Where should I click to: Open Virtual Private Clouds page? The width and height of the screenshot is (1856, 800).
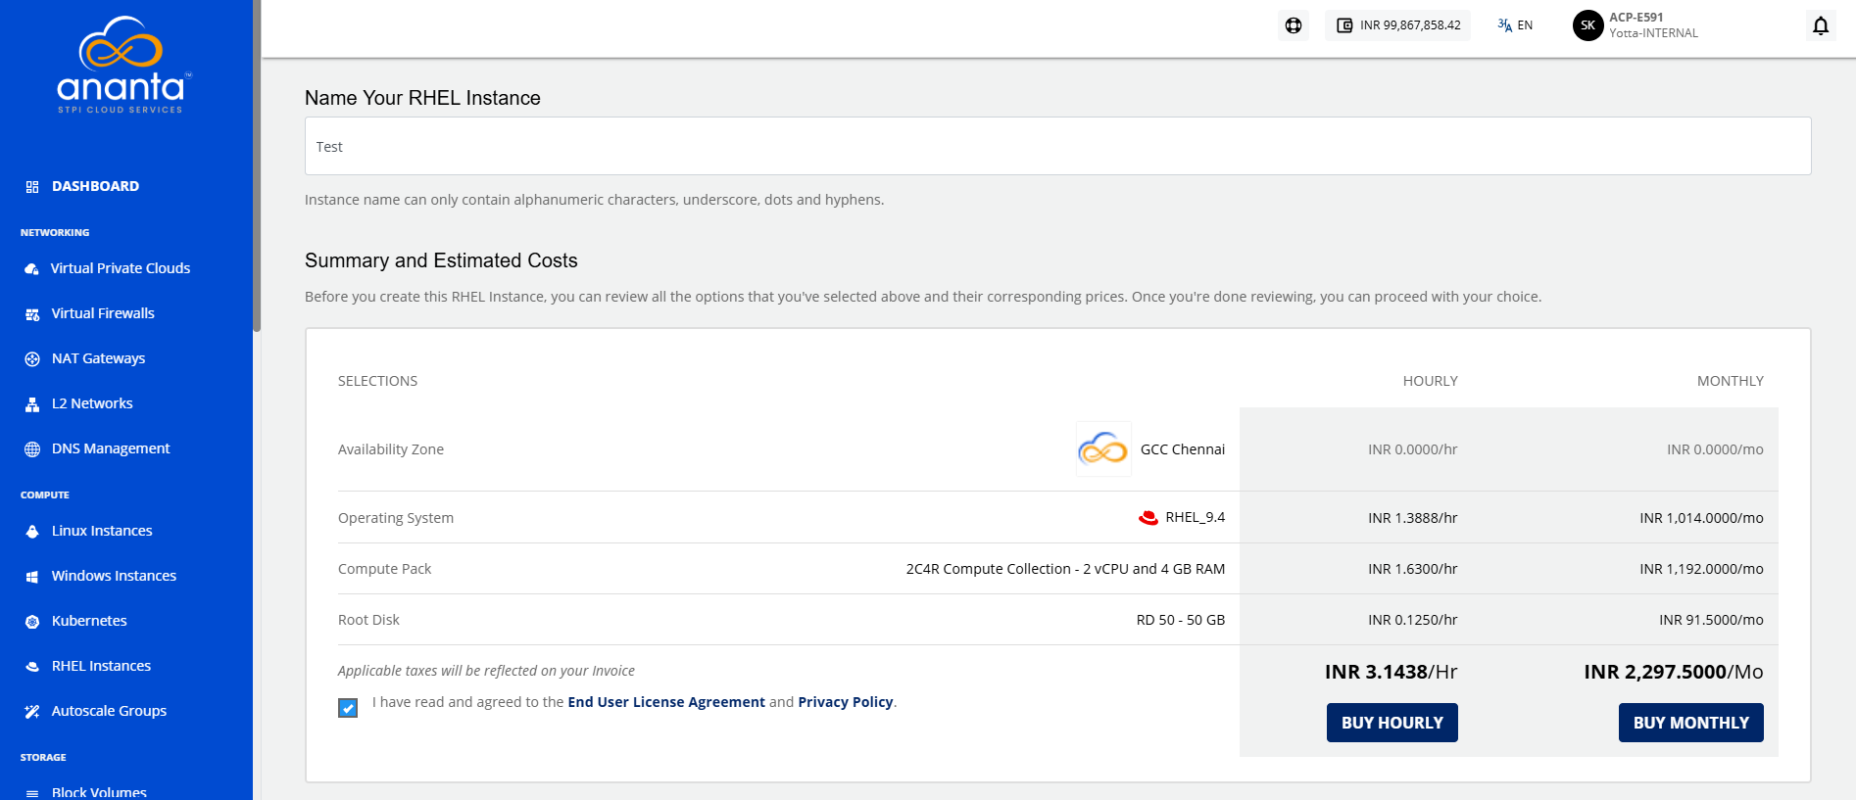click(x=121, y=268)
